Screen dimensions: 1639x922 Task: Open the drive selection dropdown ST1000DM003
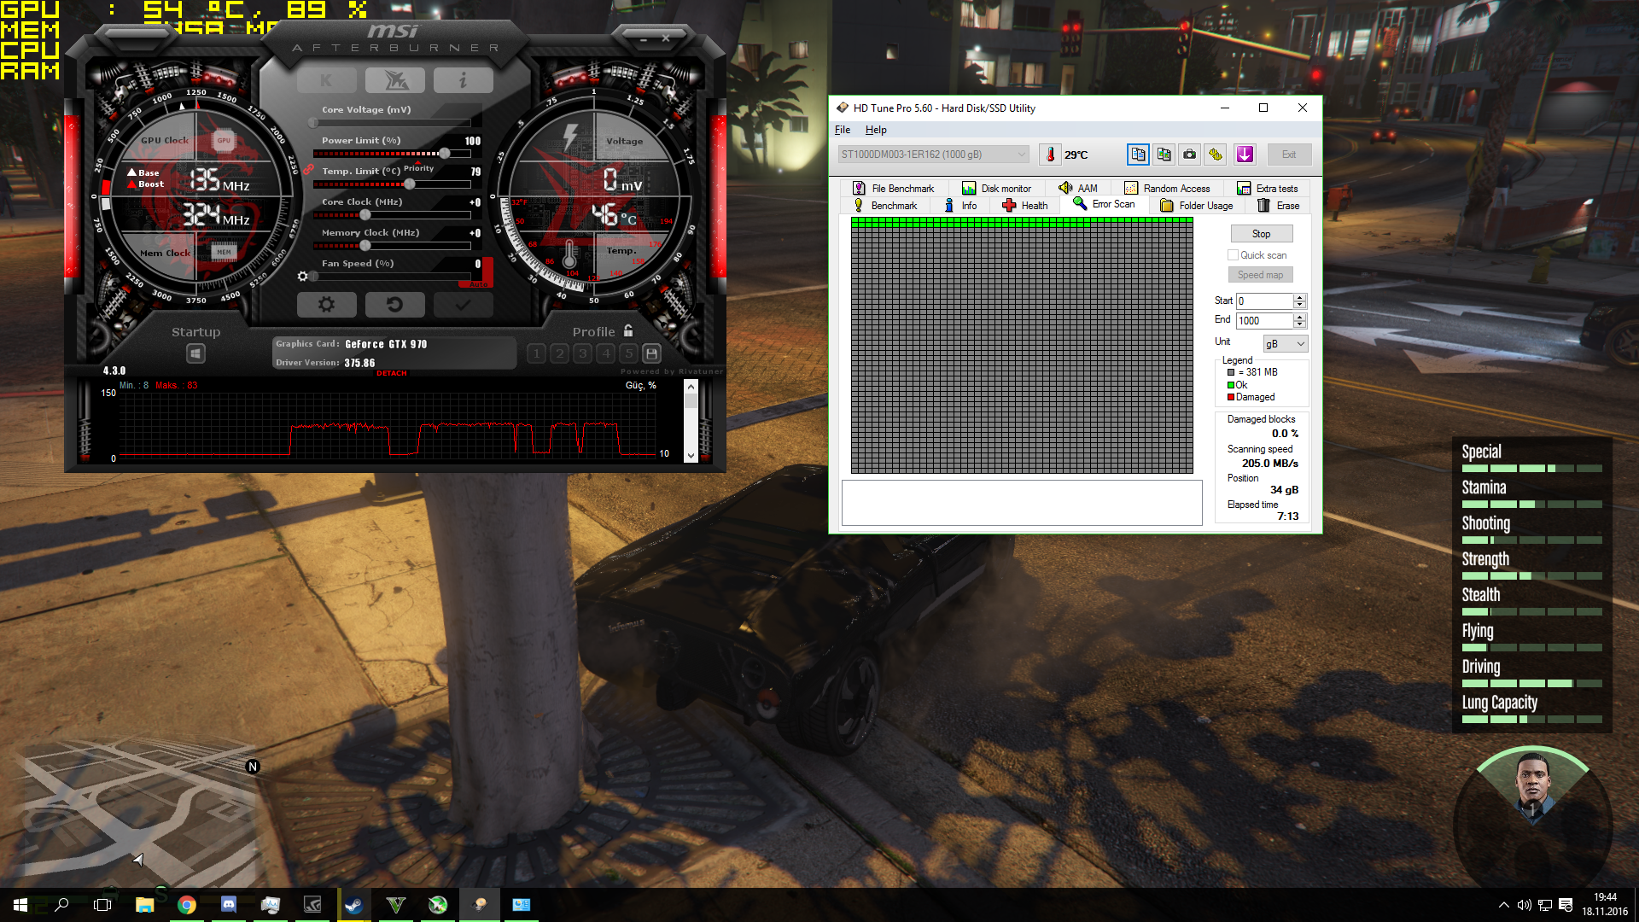[932, 155]
